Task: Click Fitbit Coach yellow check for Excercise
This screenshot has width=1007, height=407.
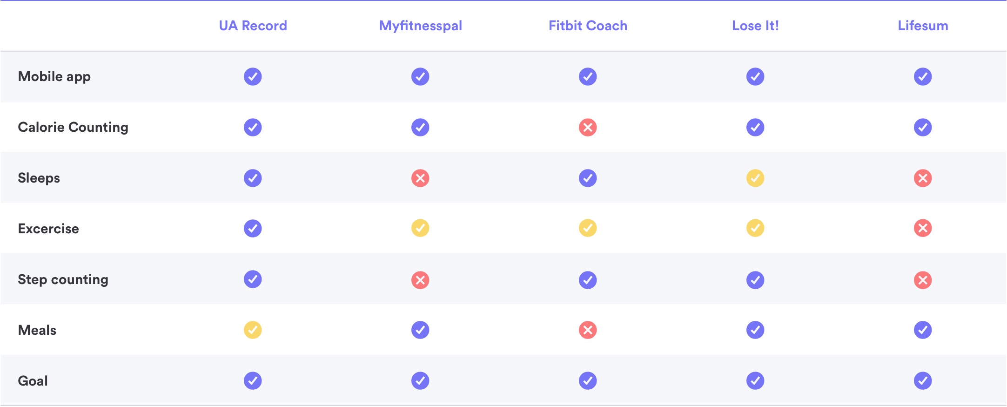Action: click(x=588, y=228)
